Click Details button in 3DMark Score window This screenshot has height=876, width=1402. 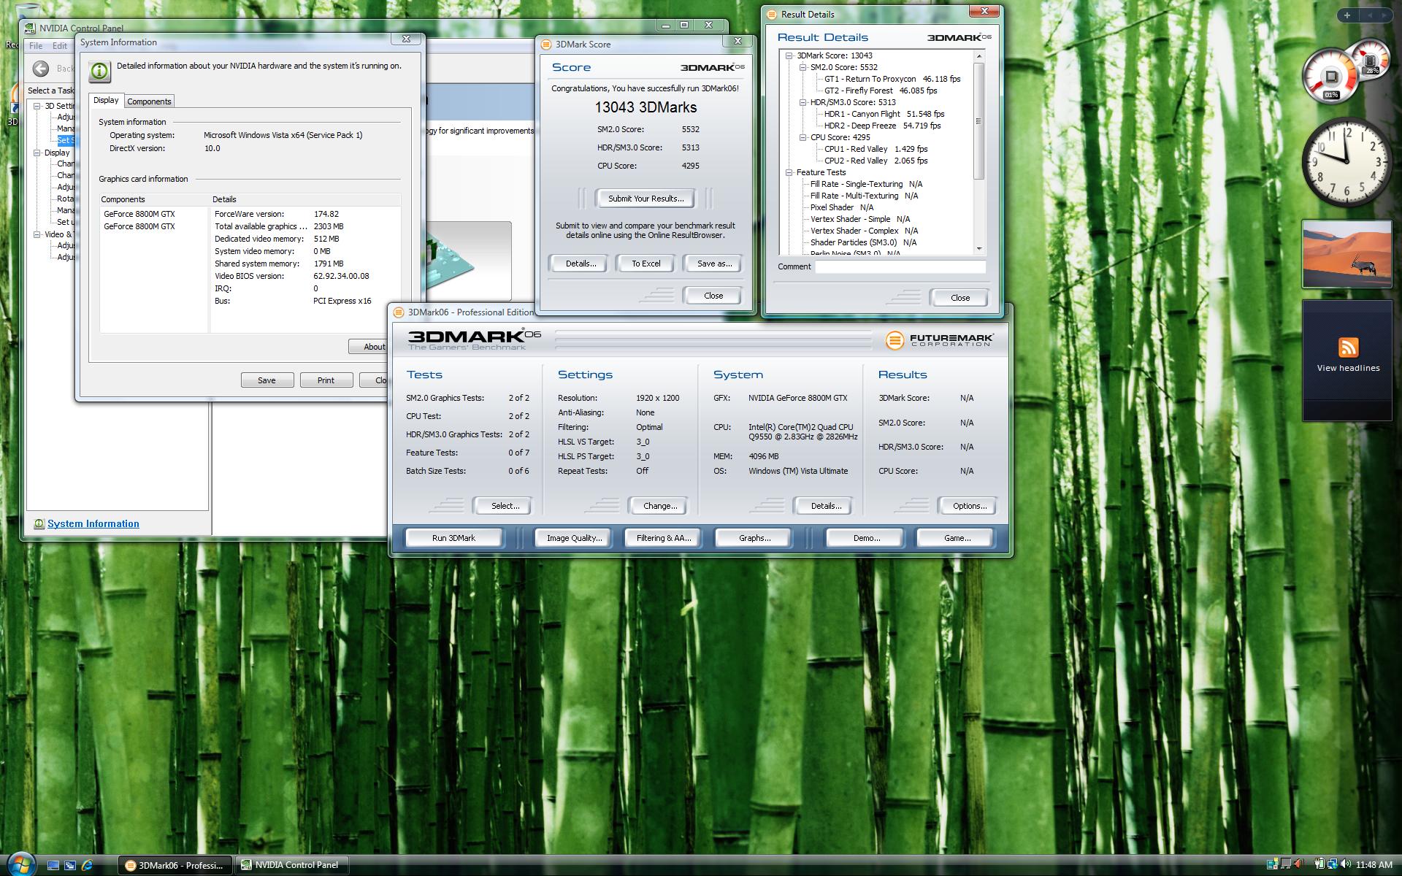[x=580, y=264]
